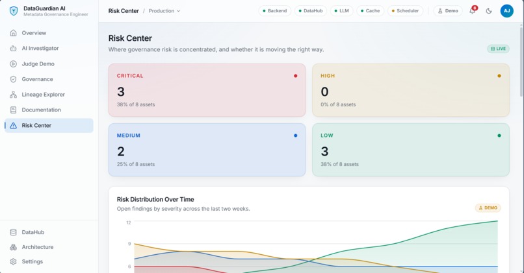Click the green dot on Low card
The height and width of the screenshot is (273, 524).
tap(499, 136)
